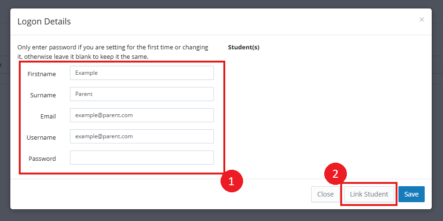Click the Firstname label

(42, 74)
